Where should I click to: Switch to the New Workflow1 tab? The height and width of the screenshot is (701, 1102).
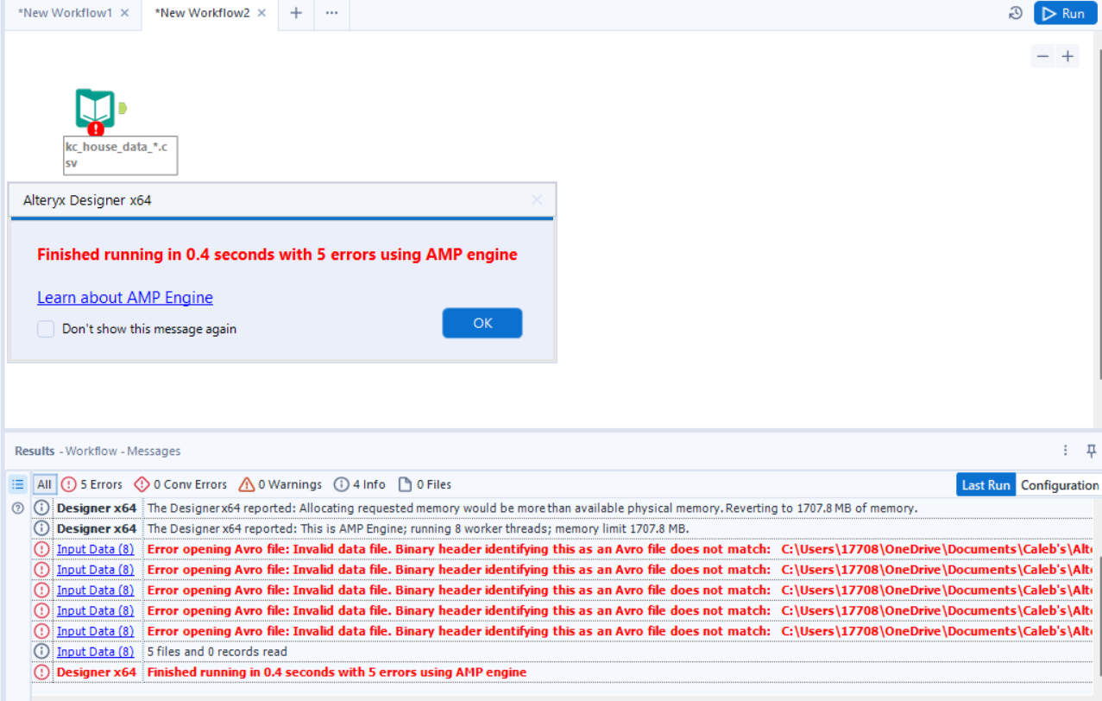[x=66, y=14]
